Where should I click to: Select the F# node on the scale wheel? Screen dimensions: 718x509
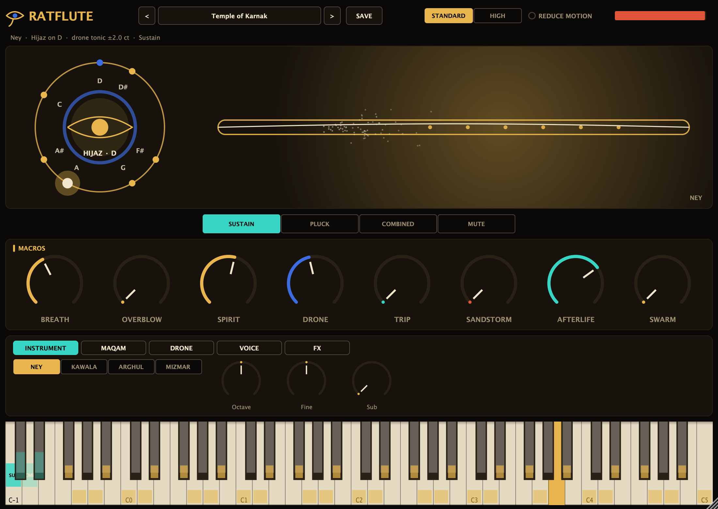coord(156,160)
